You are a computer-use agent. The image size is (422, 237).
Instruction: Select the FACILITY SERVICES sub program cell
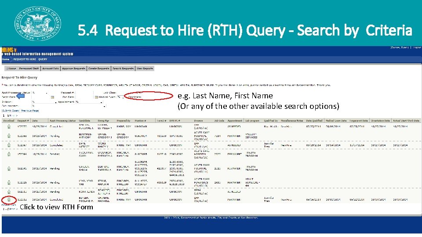coord(251,136)
